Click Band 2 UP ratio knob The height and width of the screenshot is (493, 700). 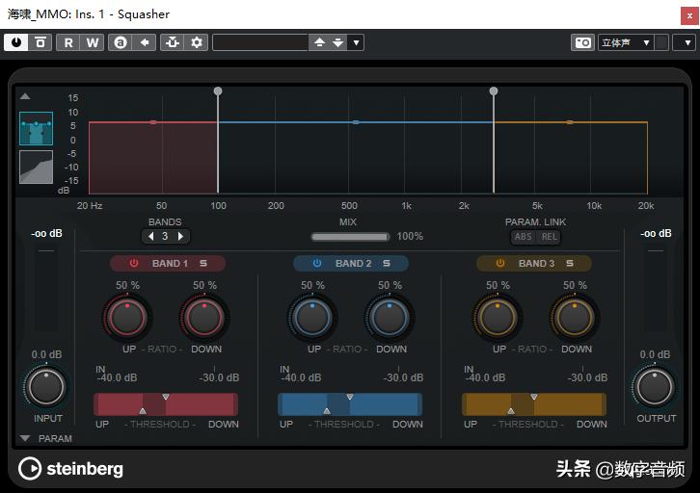(x=312, y=318)
